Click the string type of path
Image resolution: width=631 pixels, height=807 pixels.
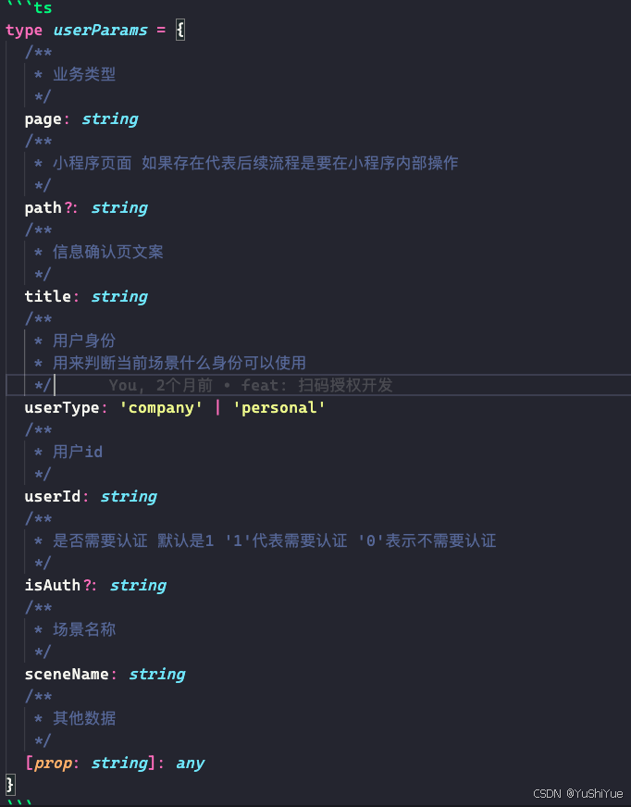point(119,208)
